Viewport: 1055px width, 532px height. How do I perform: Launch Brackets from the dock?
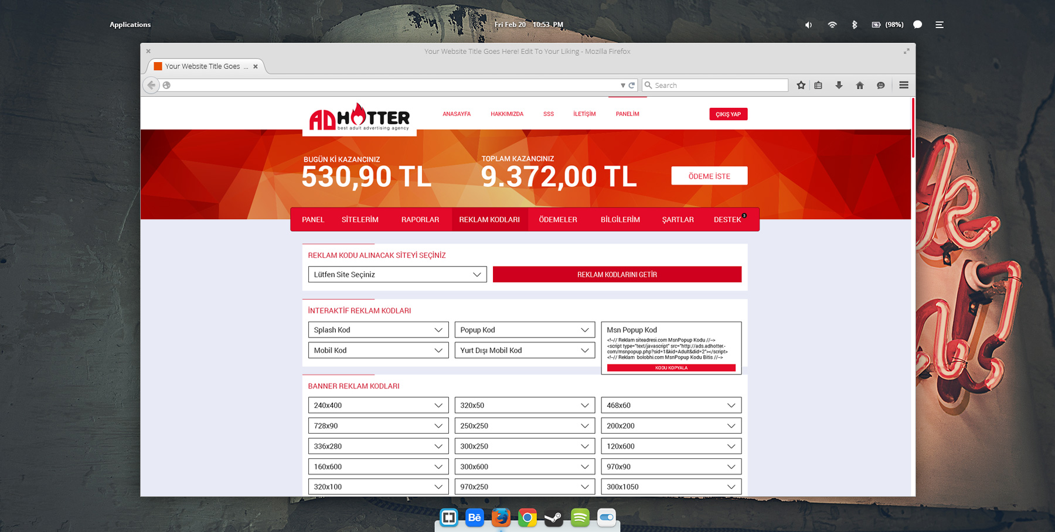449,517
